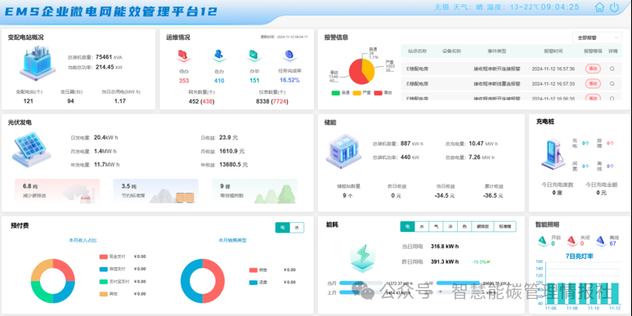Go to the home page via house icon
The width and height of the screenshot is (632, 316).
click(x=600, y=7)
